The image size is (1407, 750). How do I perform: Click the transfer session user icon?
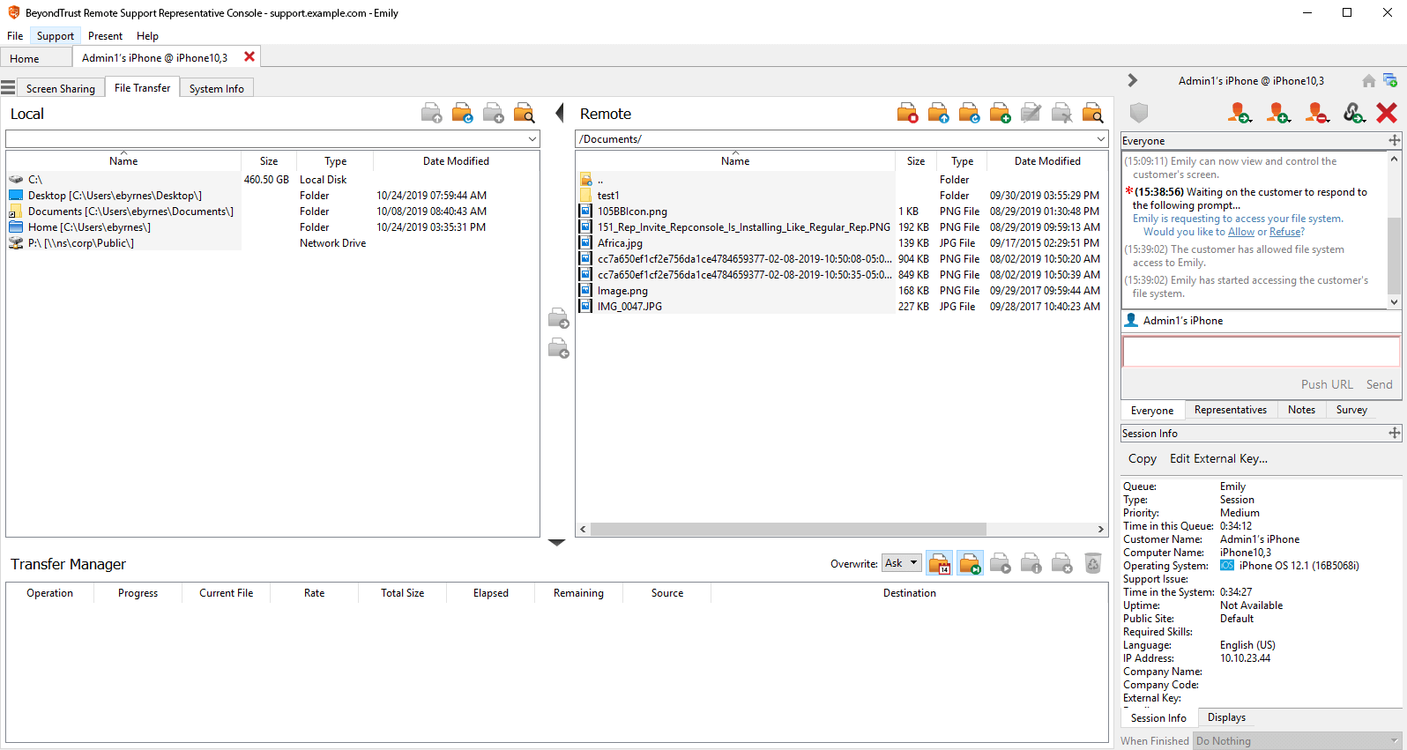pyautogui.click(x=1239, y=113)
